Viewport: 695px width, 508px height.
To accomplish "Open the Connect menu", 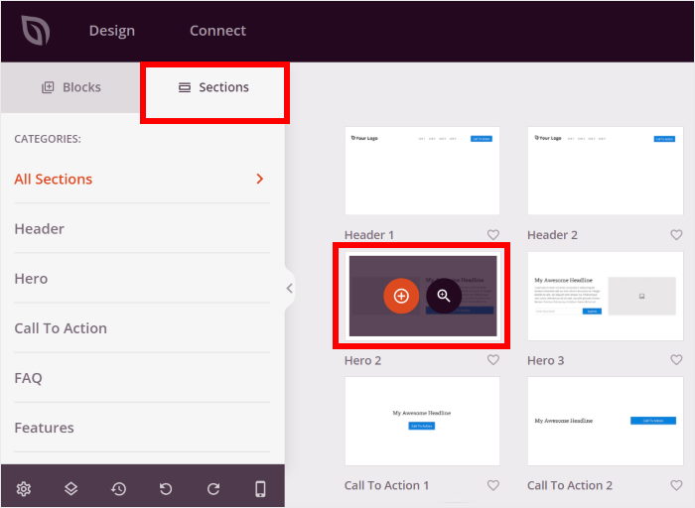I will (217, 31).
